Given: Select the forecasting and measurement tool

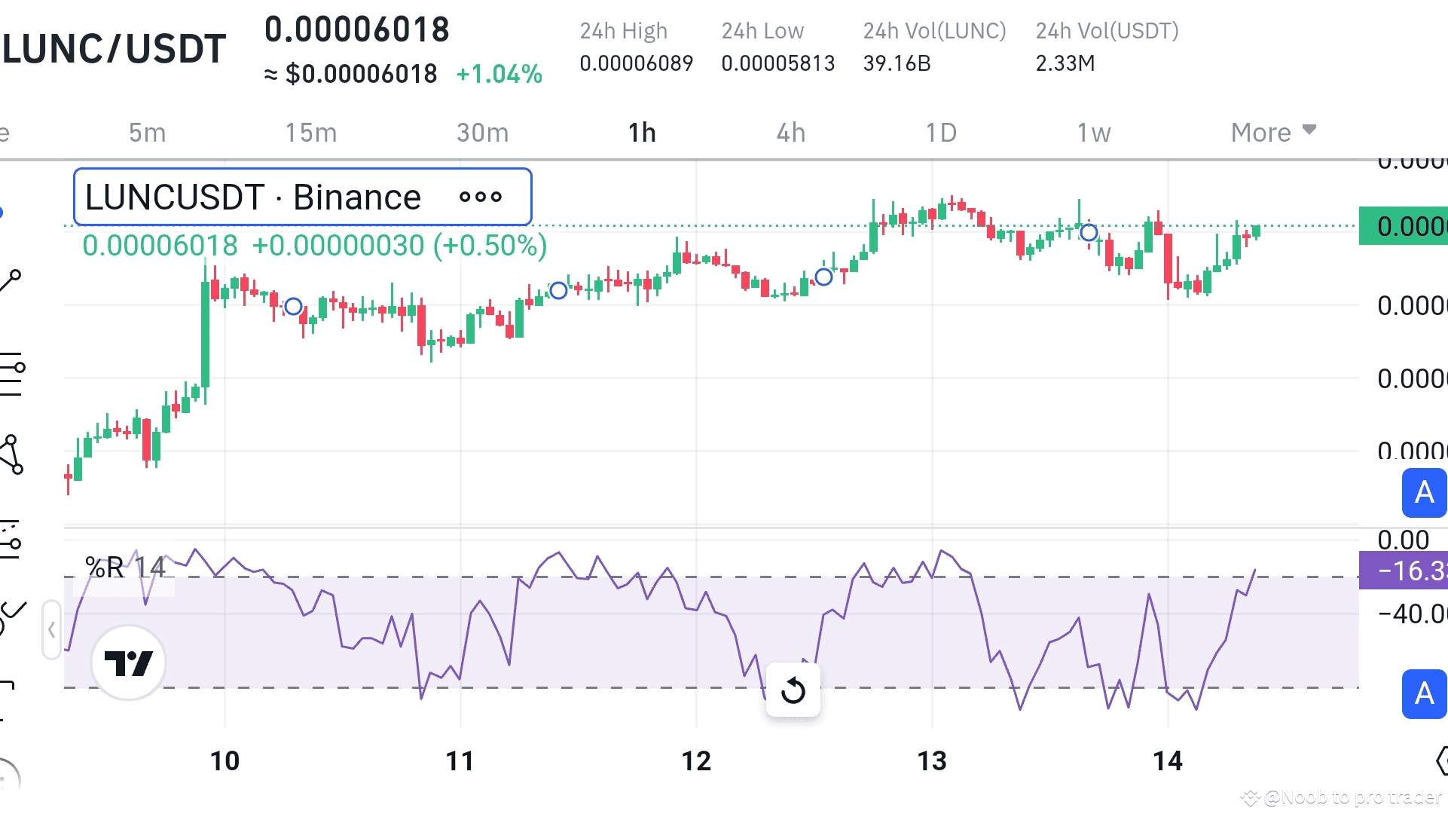Looking at the screenshot, I should pyautogui.click(x=9, y=540).
